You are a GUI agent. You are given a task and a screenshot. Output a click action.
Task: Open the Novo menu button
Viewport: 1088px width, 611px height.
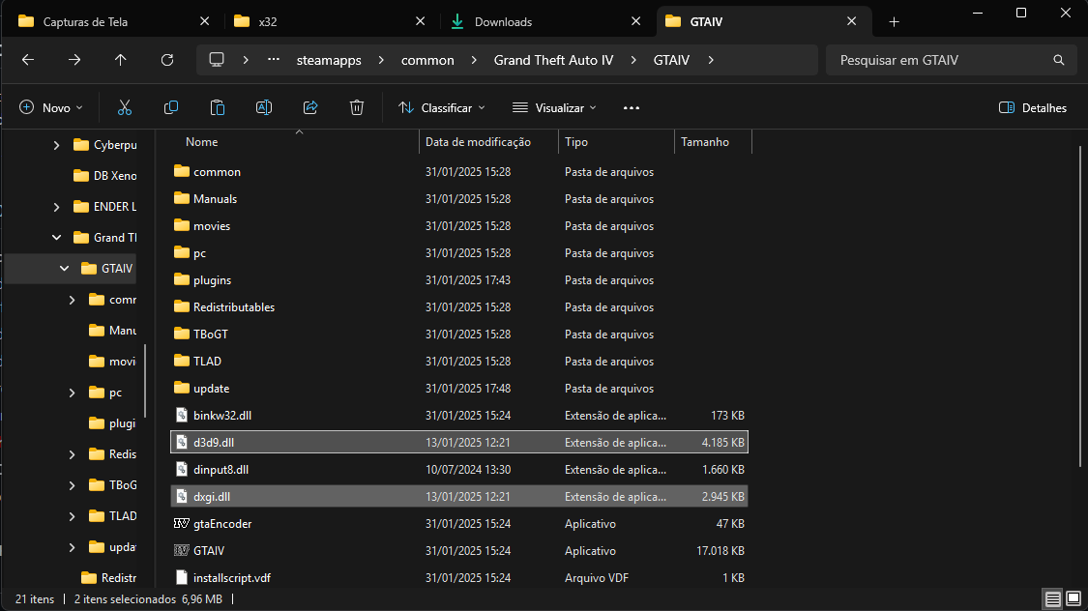pos(51,107)
